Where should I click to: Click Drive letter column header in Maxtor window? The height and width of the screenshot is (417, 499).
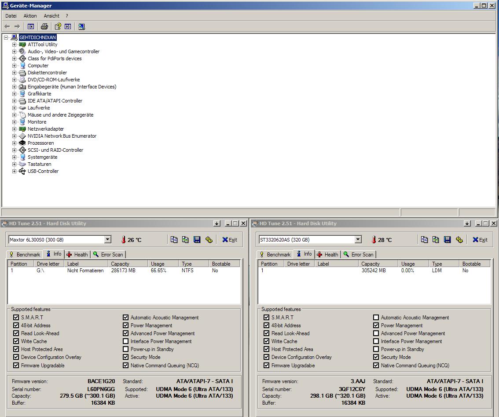tap(49, 263)
